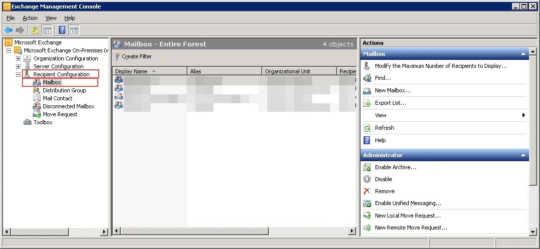The height and width of the screenshot is (249, 540).
Task: Click the blue Help toolbar icon
Action: [62, 30]
